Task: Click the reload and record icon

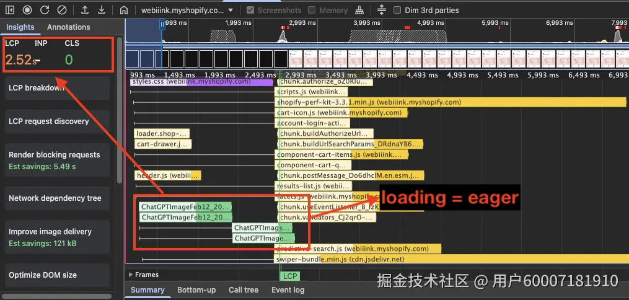Action: [x=45, y=10]
